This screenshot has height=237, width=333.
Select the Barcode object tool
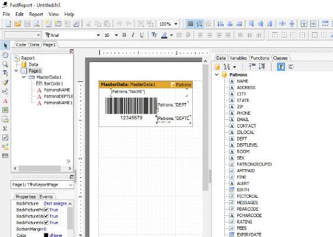pyautogui.click(x=5, y=156)
